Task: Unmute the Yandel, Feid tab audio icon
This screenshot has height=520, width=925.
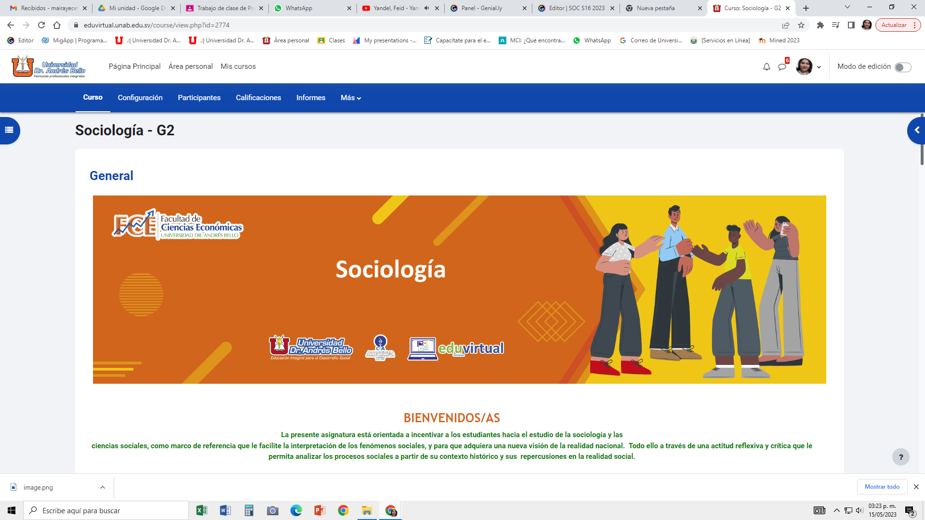Action: [x=426, y=8]
